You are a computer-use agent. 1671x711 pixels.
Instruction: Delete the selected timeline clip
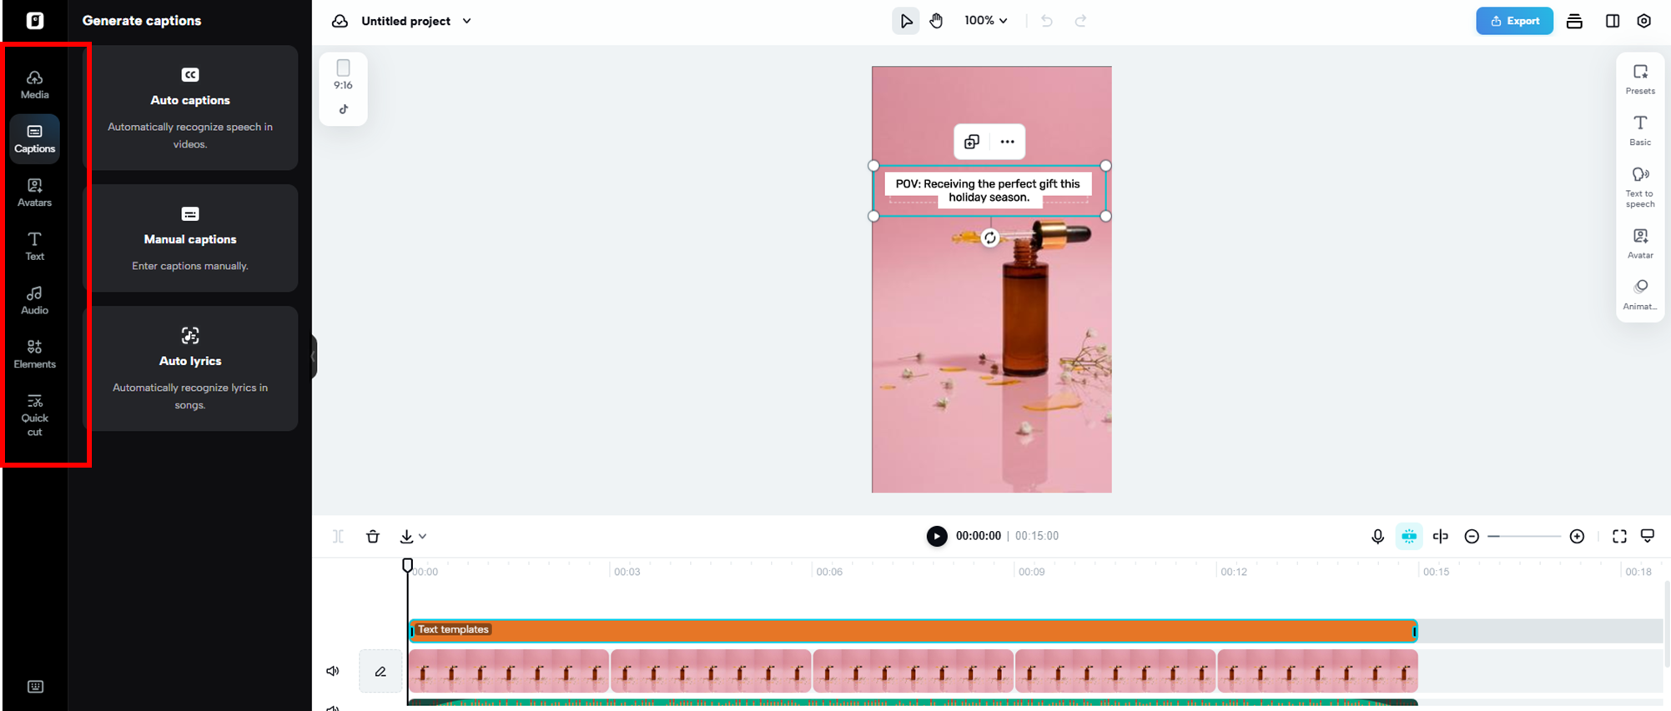click(373, 536)
